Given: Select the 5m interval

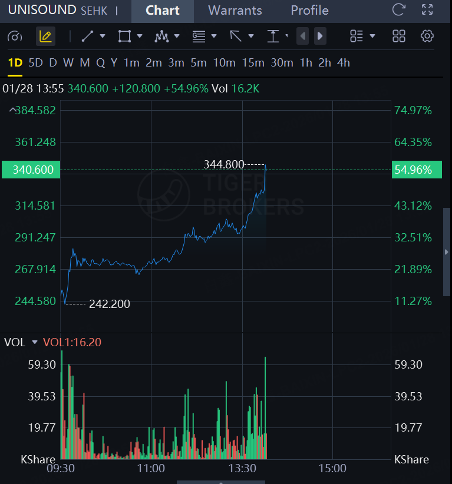Looking at the screenshot, I should click(199, 63).
